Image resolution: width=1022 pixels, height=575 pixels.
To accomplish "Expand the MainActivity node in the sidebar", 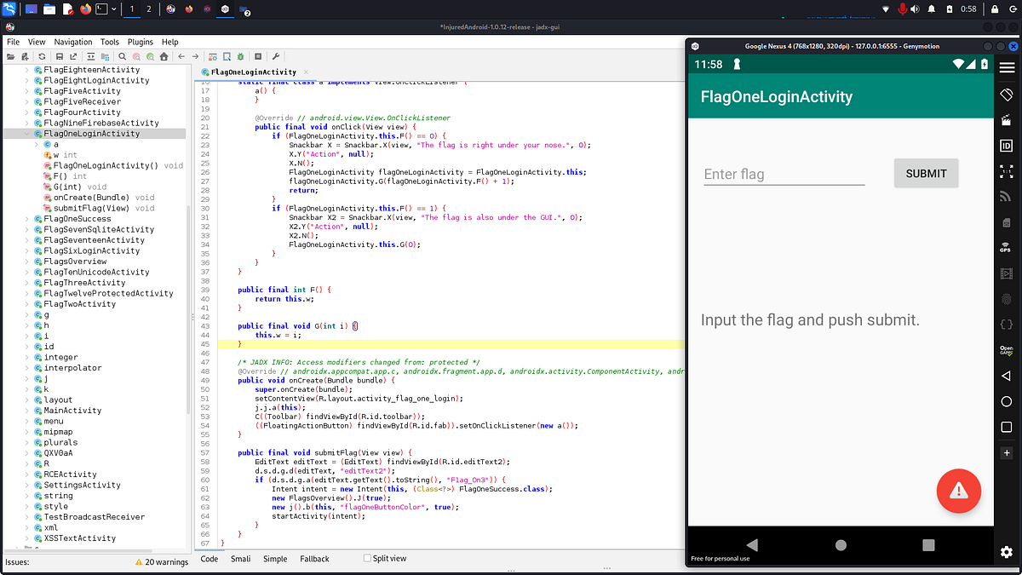I will (x=27, y=410).
